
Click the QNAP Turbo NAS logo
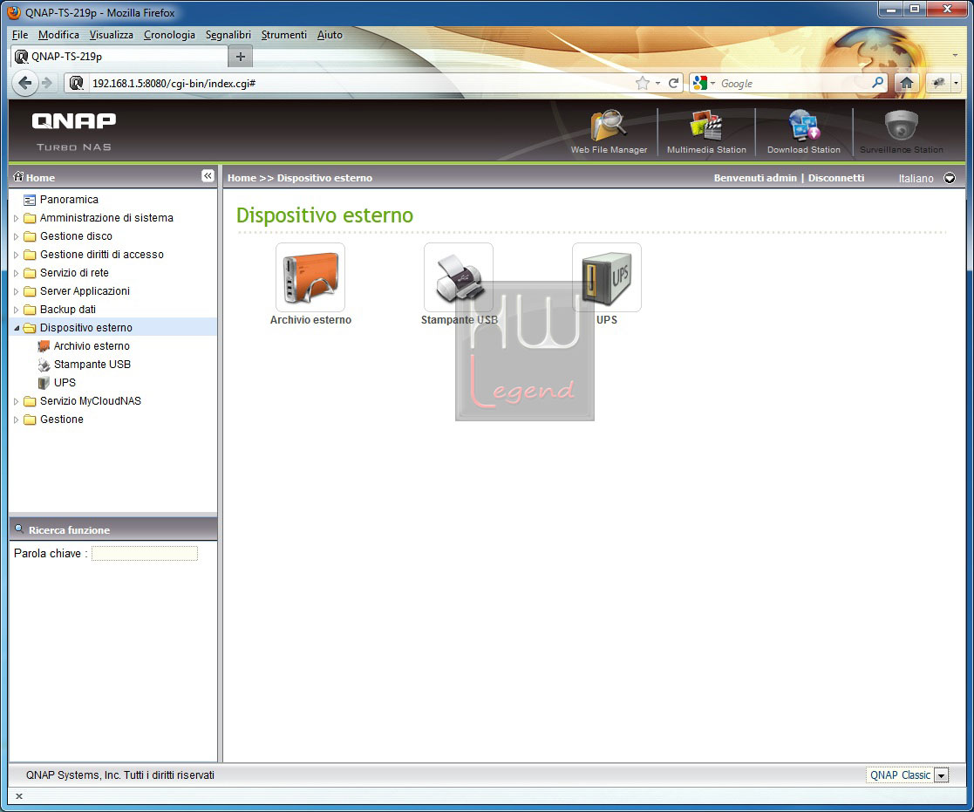(x=74, y=132)
